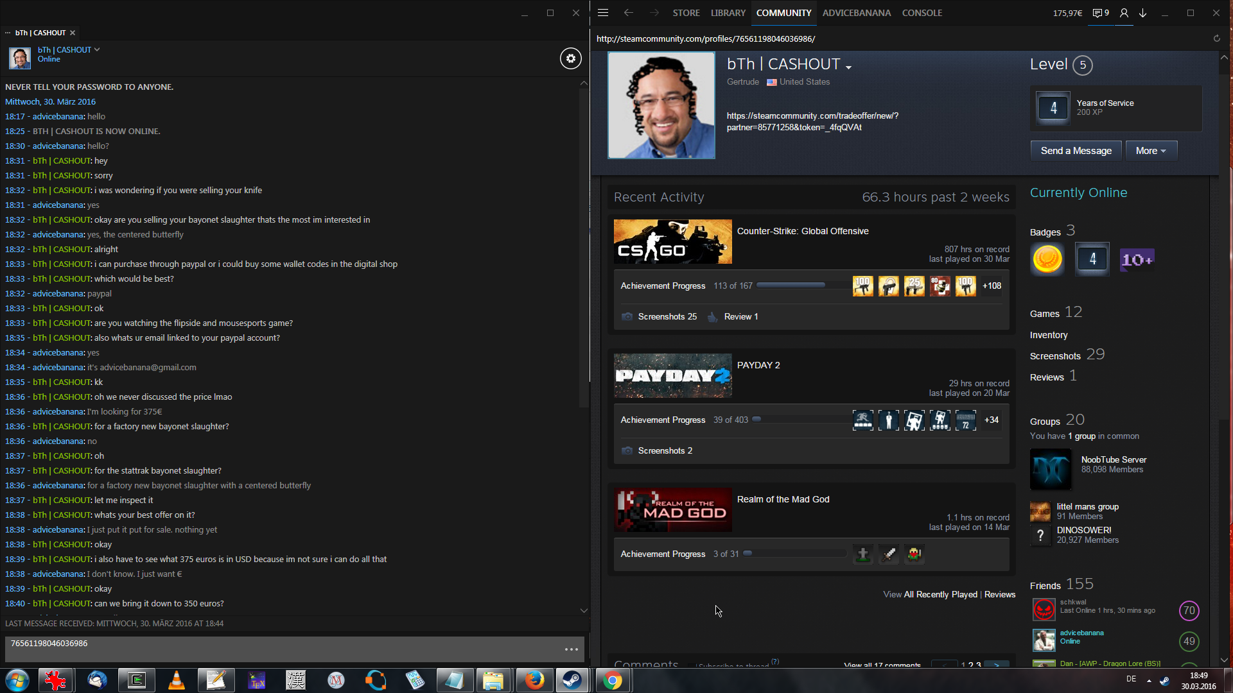
Task: Expand the bTh | CASHOUT chat name dropdown
Action: coord(97,49)
